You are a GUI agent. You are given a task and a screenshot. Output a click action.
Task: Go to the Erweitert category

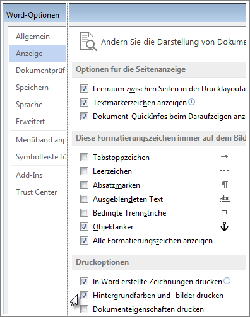(37, 122)
